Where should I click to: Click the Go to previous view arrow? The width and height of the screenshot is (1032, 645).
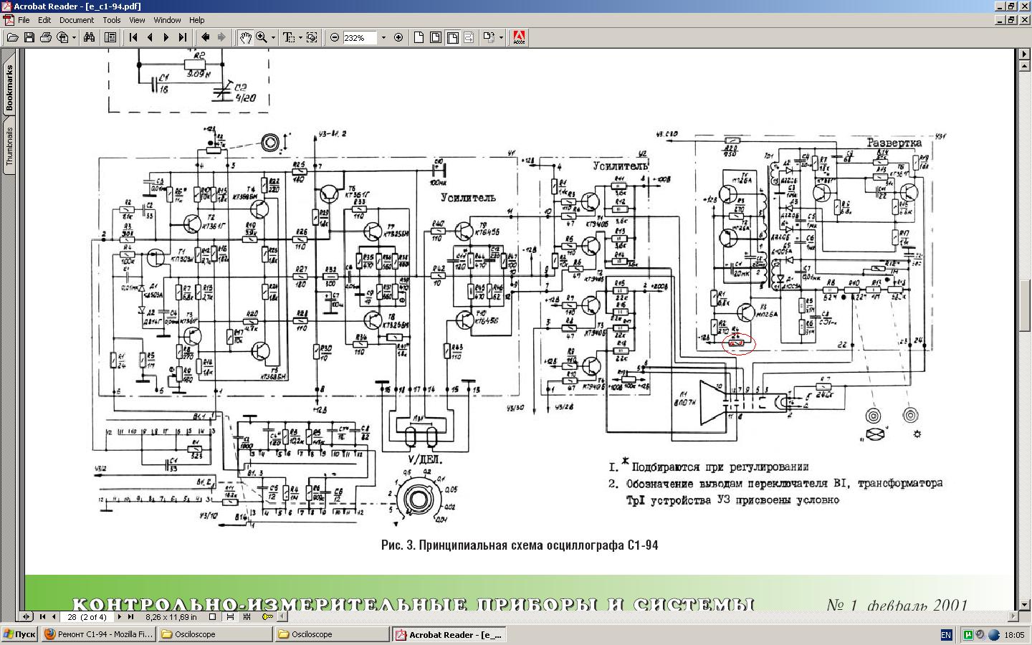(x=206, y=37)
